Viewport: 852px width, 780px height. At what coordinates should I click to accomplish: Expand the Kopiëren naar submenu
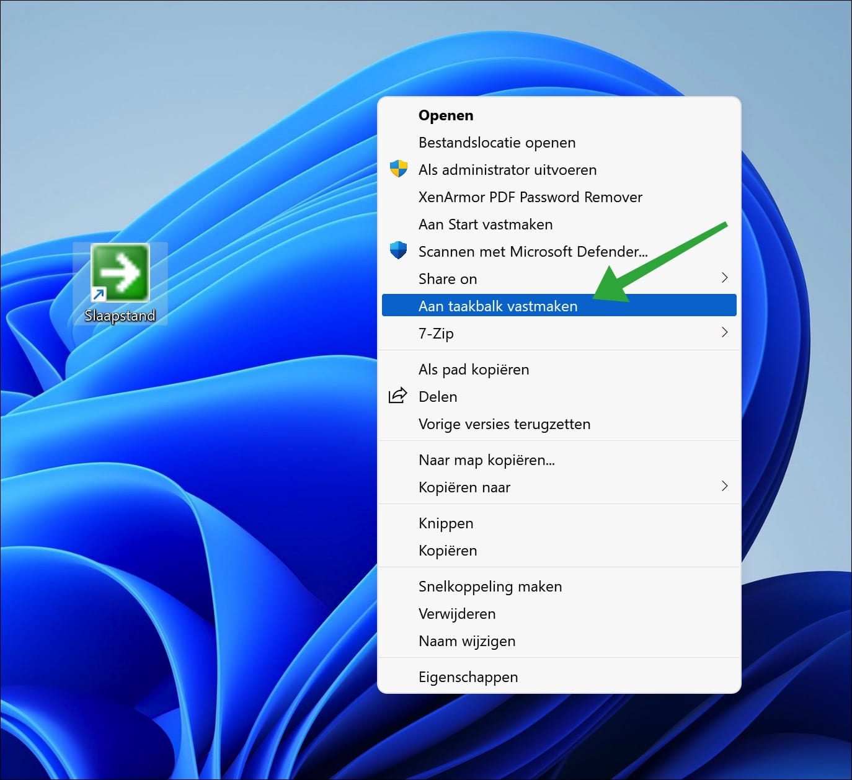pyautogui.click(x=724, y=487)
